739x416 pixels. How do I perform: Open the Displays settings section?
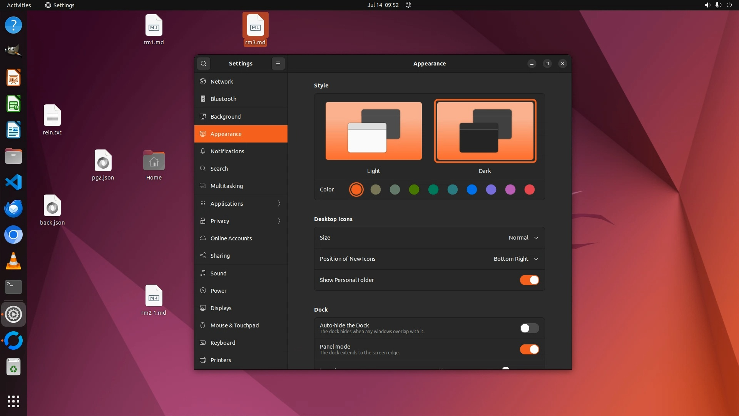click(x=221, y=308)
